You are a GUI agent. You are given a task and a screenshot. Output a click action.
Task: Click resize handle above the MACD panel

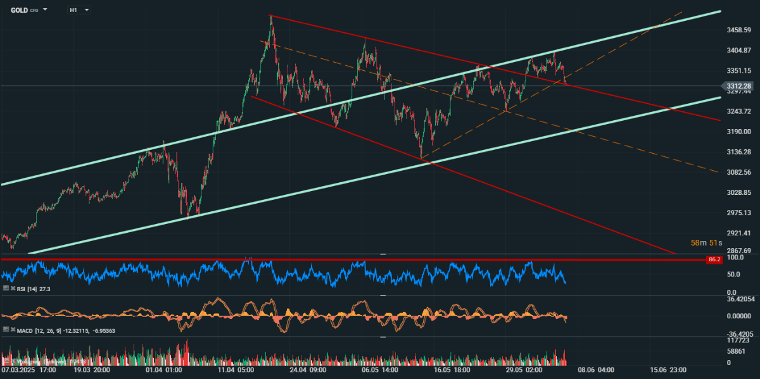pos(383,295)
